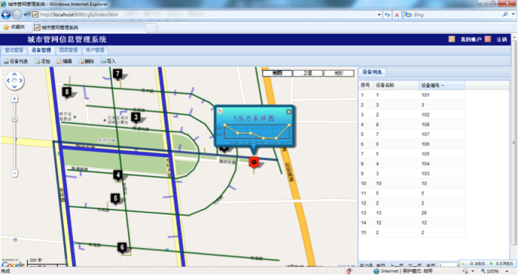Open the 管线管理 tab
Viewport: 518px width, 275px height.
click(x=14, y=50)
